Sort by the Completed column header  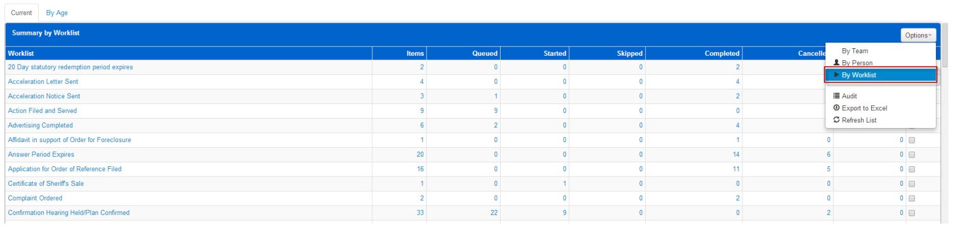(x=722, y=53)
